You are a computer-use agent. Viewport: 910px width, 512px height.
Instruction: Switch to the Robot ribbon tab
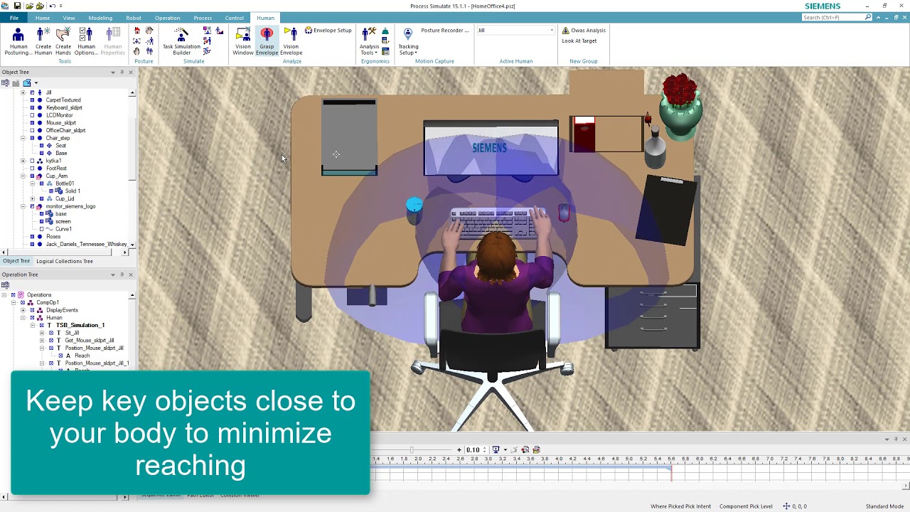134,18
